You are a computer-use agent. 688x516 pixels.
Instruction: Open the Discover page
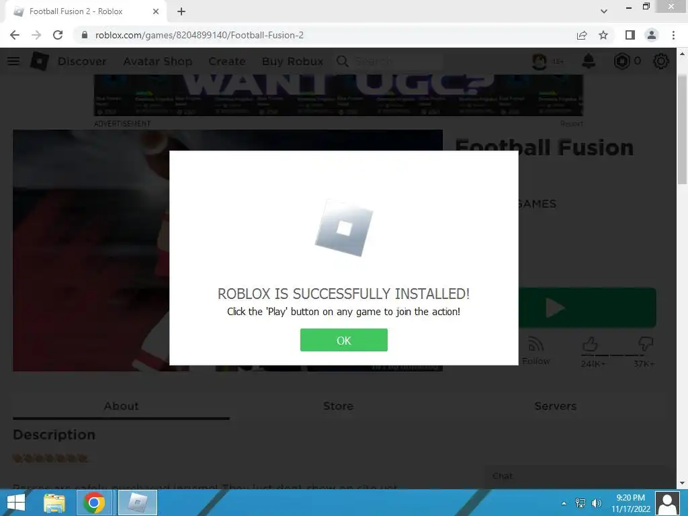82,61
